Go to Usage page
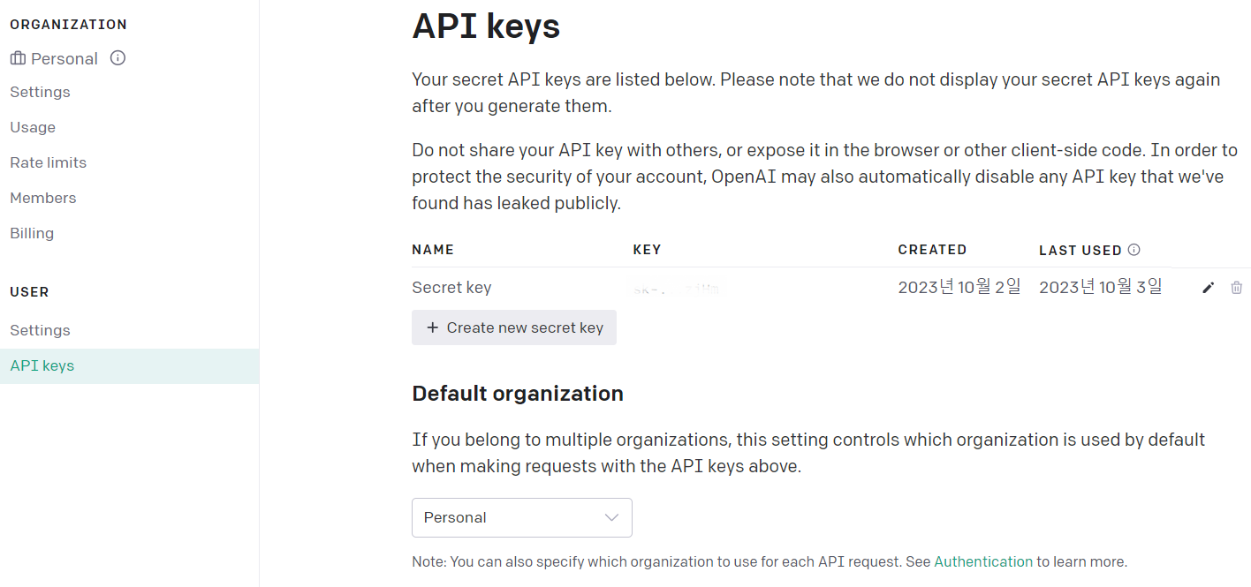This screenshot has height=587, width=1251. pos(33,127)
